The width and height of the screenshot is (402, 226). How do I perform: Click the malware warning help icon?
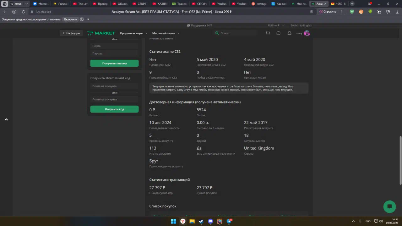[82, 19]
